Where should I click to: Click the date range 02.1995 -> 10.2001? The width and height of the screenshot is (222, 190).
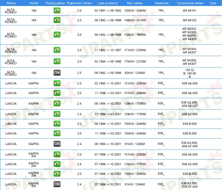[x=108, y=83]
